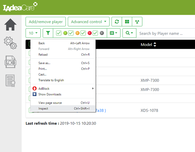Screen dimensions: 195x152
Task: Open the search type magnifier dropdown
Action: [129, 33]
